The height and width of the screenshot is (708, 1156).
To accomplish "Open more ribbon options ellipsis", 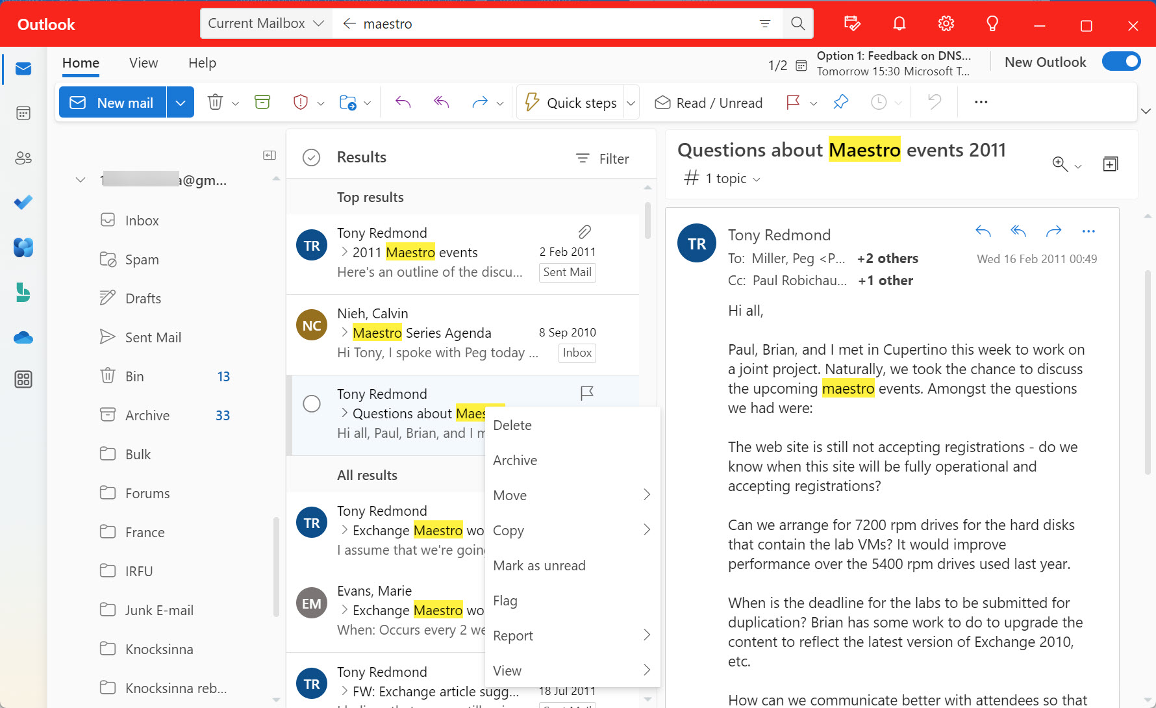I will click(981, 102).
